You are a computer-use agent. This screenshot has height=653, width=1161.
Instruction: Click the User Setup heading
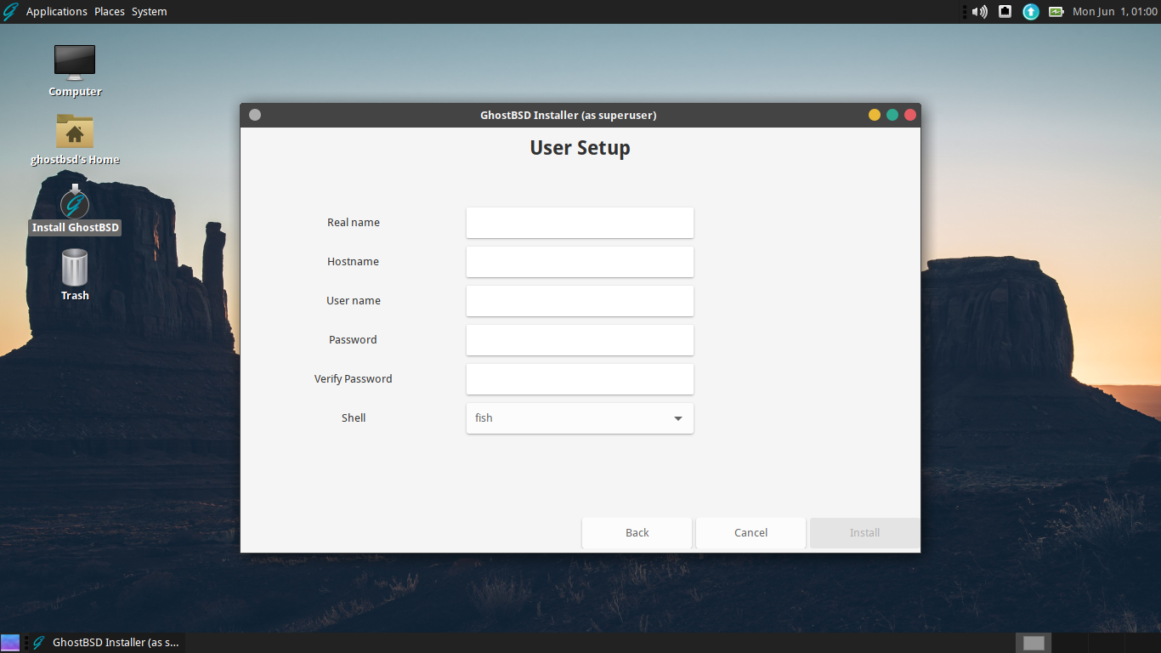pos(580,148)
